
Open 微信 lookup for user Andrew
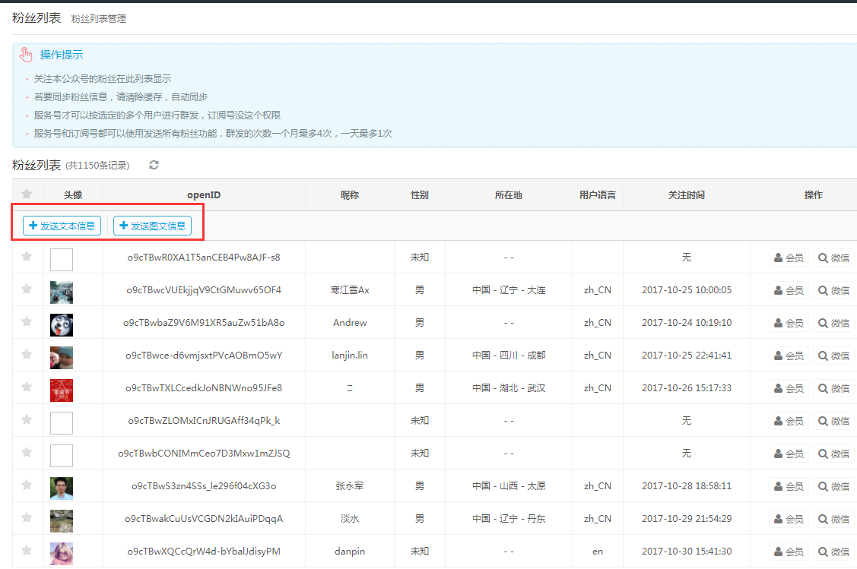[x=833, y=323]
